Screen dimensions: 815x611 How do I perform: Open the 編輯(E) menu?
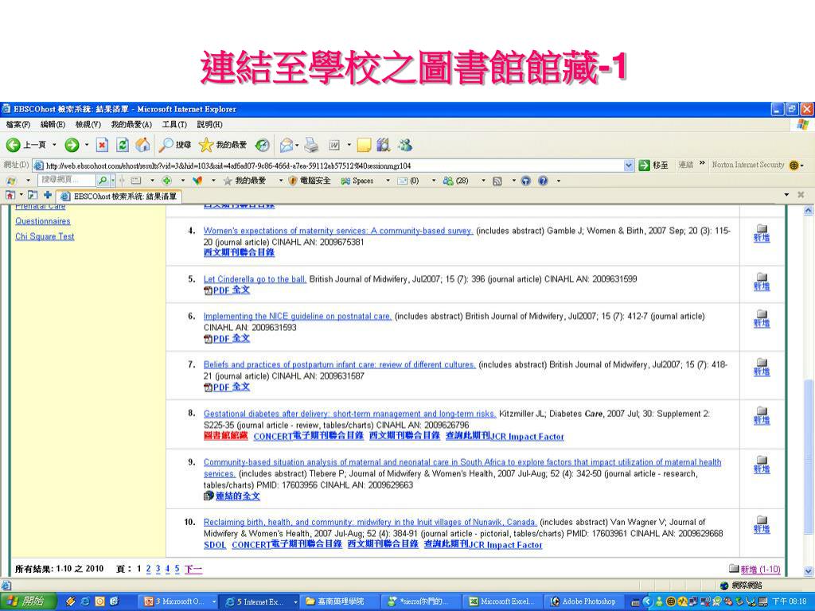(53, 125)
